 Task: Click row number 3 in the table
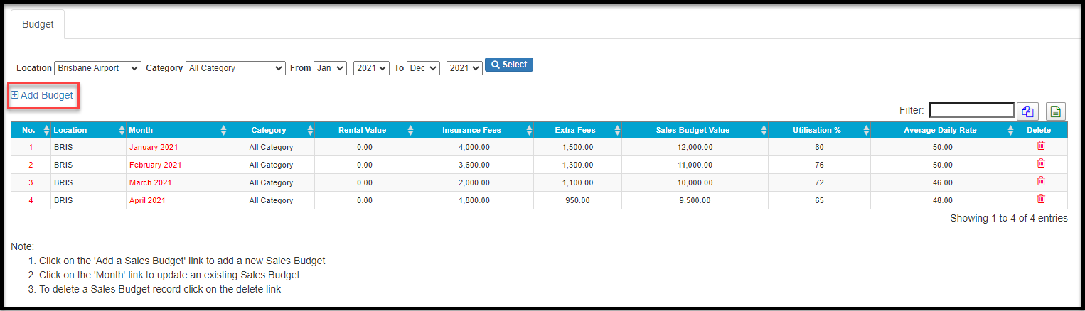(31, 182)
